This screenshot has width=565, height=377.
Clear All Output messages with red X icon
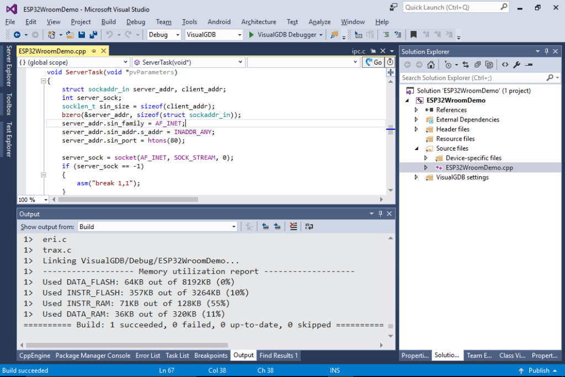tap(293, 226)
